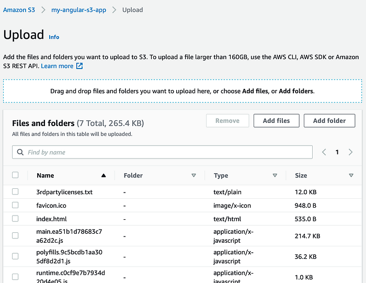Viewport: 366px width, 283px height.
Task: Click the image/x-icon type cell
Action: [232, 206]
